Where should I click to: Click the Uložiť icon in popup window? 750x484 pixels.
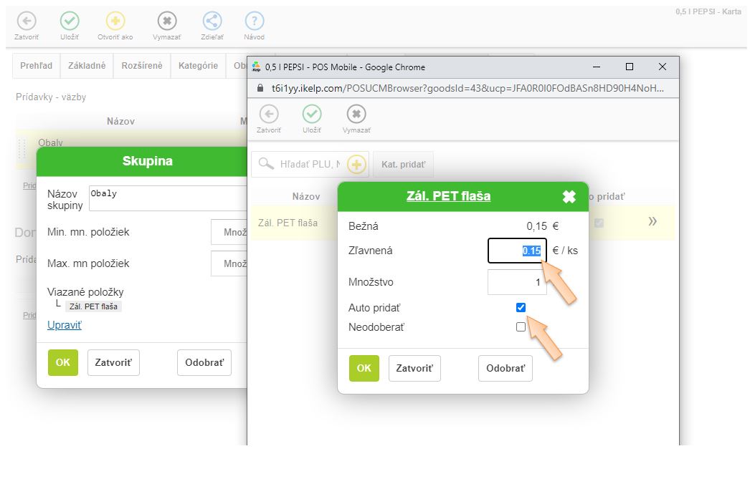click(312, 115)
